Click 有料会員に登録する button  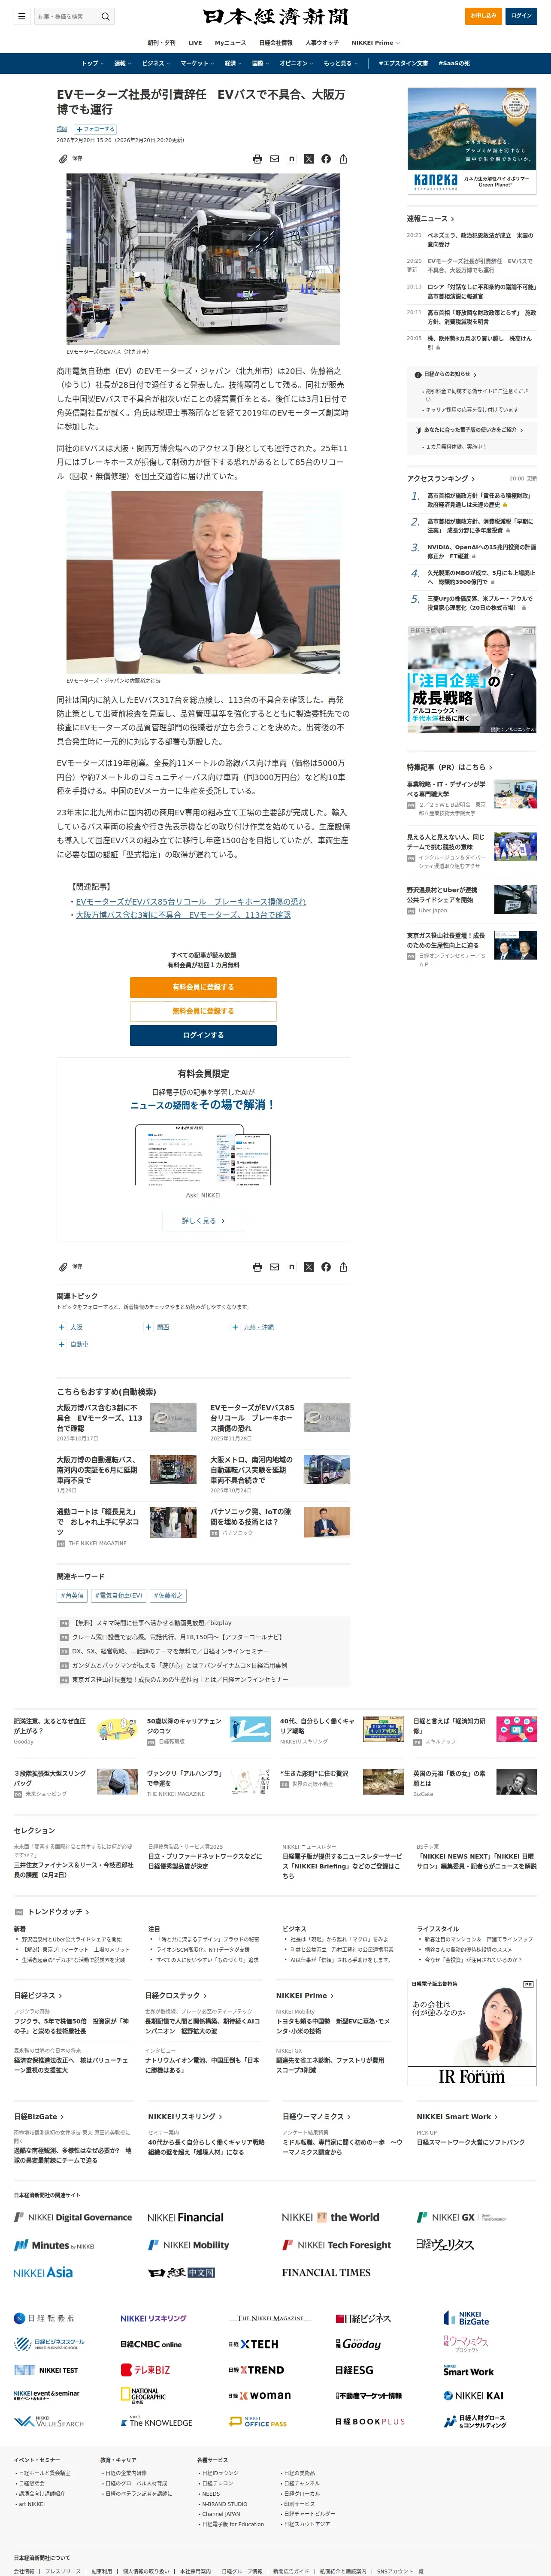point(203,987)
